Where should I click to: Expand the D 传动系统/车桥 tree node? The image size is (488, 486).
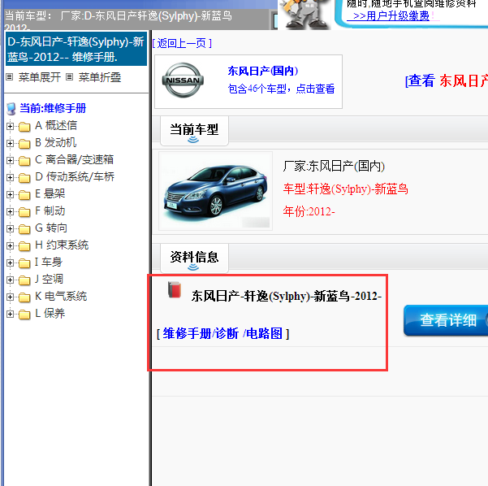click(x=10, y=177)
